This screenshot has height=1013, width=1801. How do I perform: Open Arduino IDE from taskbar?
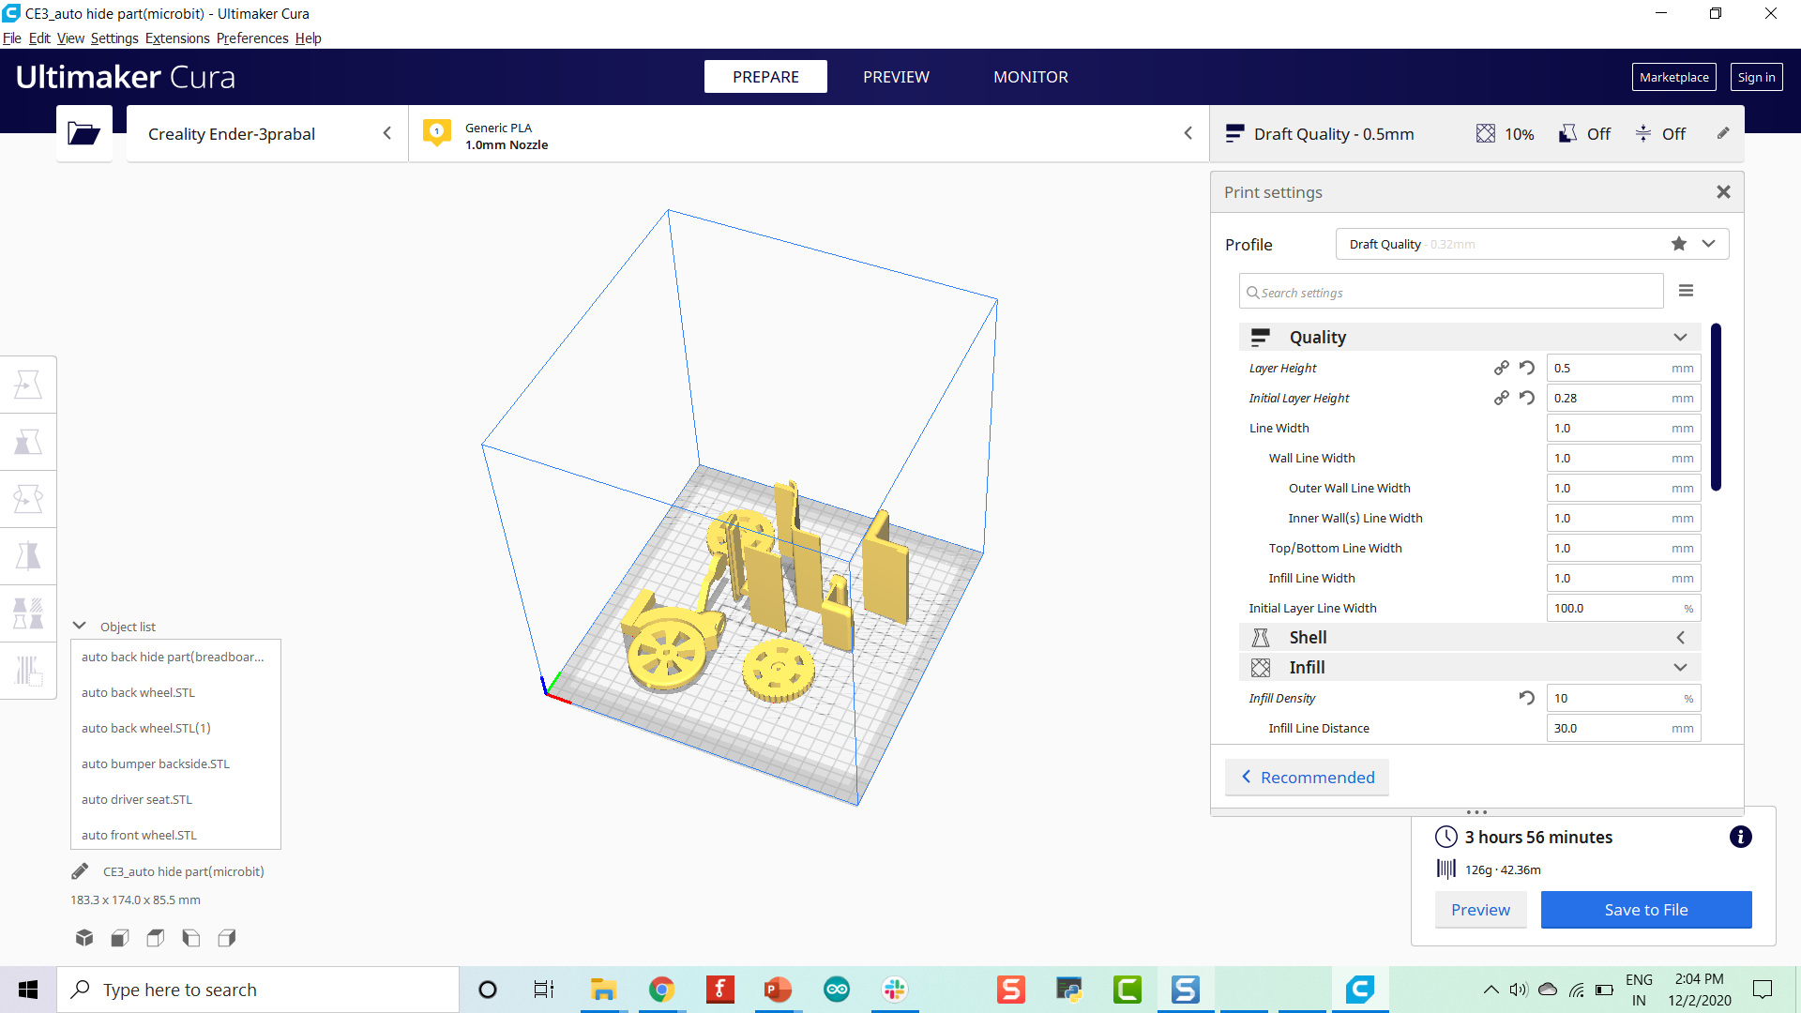[837, 989]
